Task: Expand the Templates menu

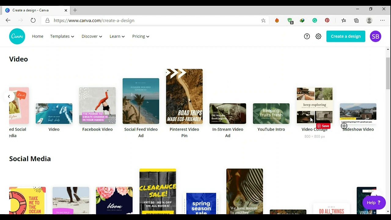Action: click(62, 36)
